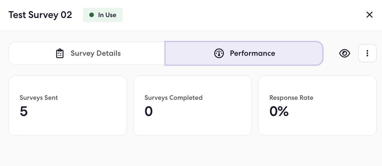Select the Response Rate card
382x166 pixels.
[x=317, y=105]
